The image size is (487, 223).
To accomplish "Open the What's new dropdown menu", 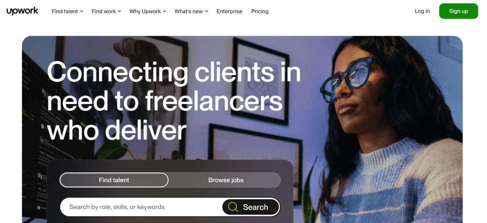I will (191, 11).
